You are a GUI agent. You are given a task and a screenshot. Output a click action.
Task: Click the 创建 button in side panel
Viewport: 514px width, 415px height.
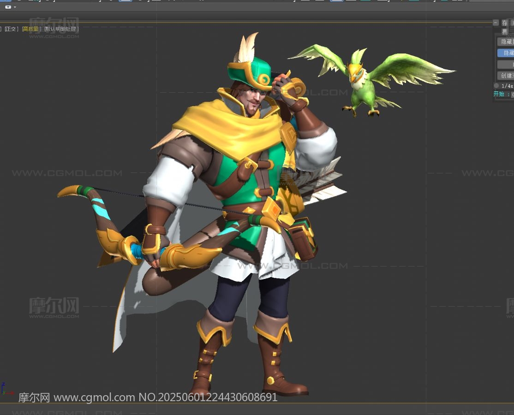[x=506, y=76]
